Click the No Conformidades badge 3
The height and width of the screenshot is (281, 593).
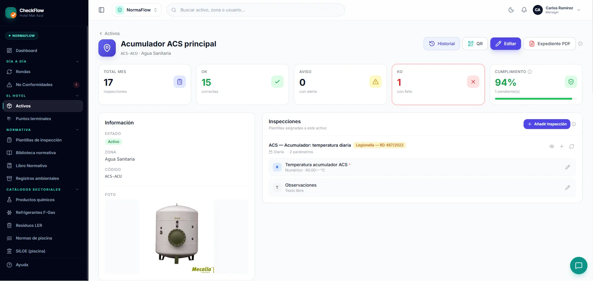(x=76, y=85)
